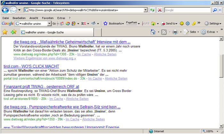Click the Google toolbar search field
This screenshot has width=224, height=134.
click(33, 24)
